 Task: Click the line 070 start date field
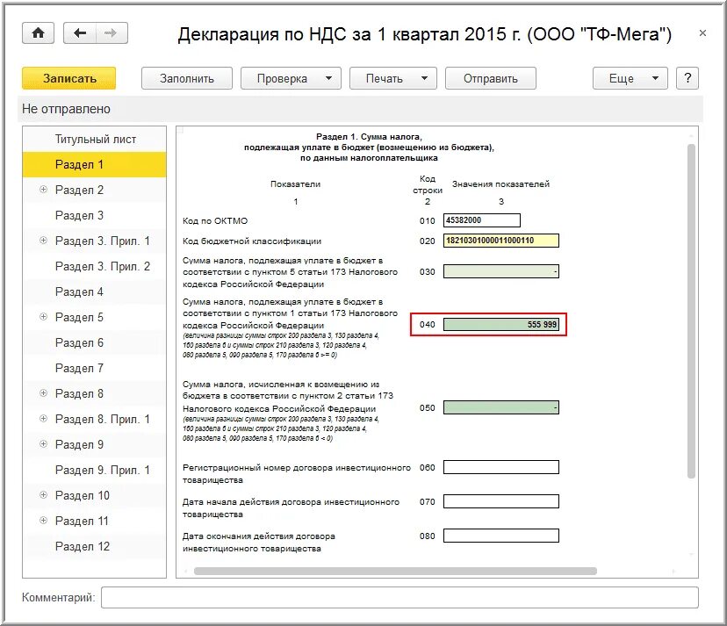[x=501, y=501]
